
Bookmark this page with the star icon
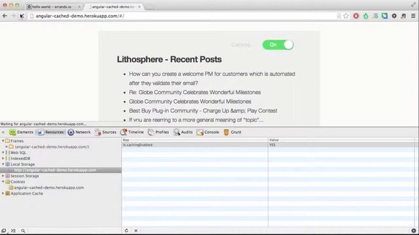coord(346,16)
